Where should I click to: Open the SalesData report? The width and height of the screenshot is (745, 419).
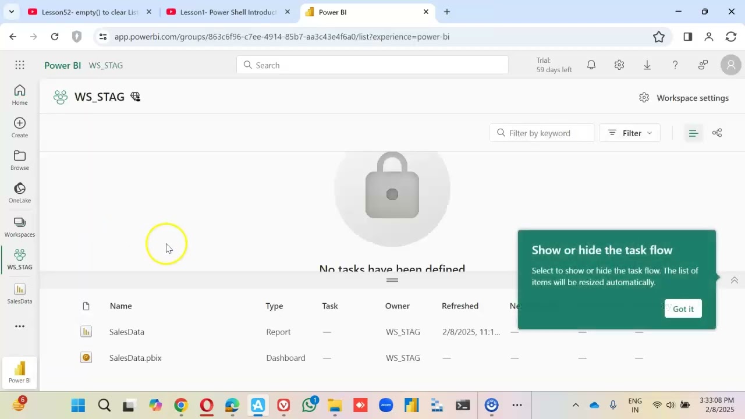coord(127,332)
